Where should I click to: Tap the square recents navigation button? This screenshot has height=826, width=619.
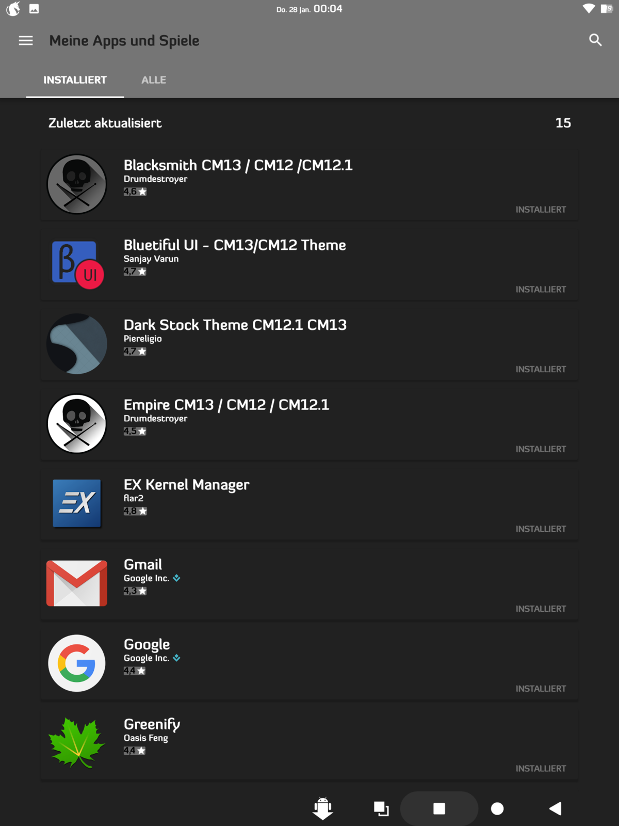(x=439, y=808)
